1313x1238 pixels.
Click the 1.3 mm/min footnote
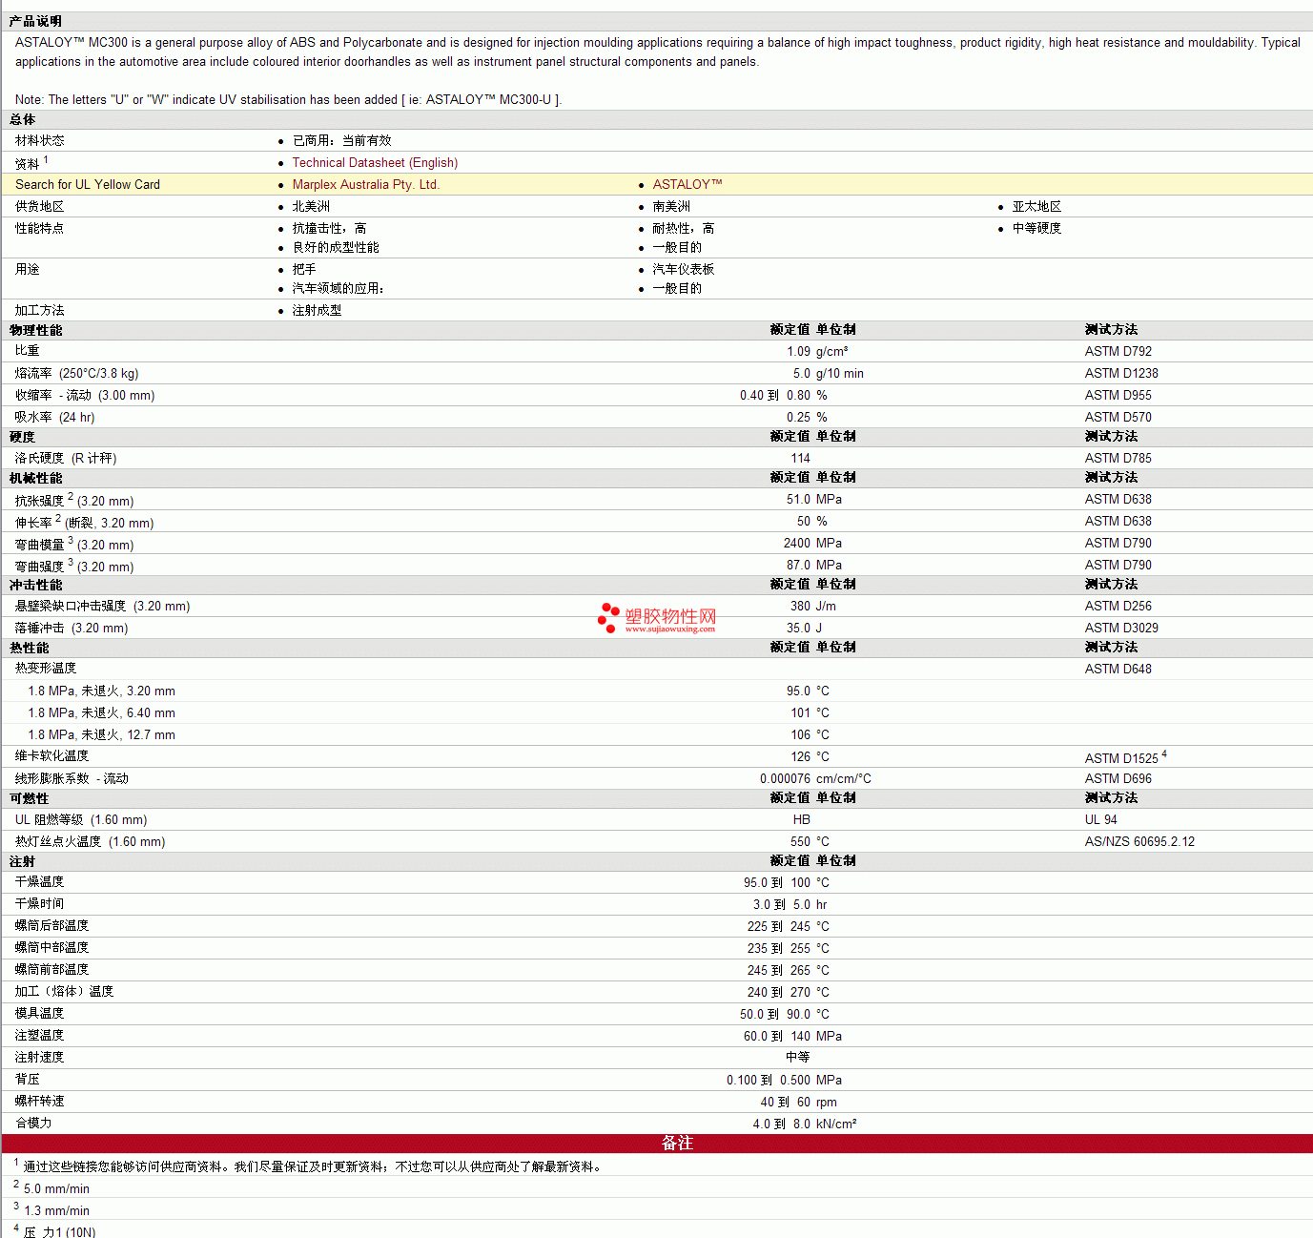tap(56, 1211)
